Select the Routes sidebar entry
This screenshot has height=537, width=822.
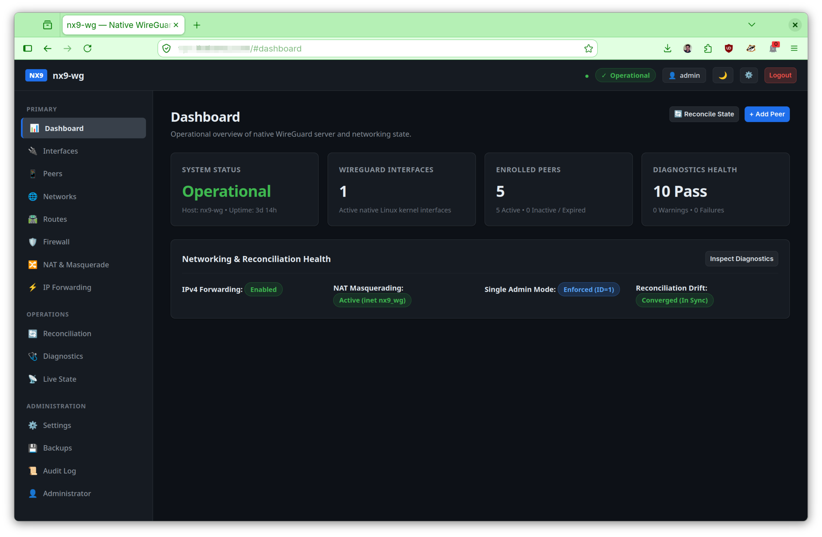[83, 219]
